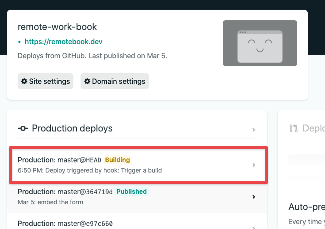Click 'Deploy triggered by hook: Trigger a build' text
325x229 pixels.
pos(103,170)
